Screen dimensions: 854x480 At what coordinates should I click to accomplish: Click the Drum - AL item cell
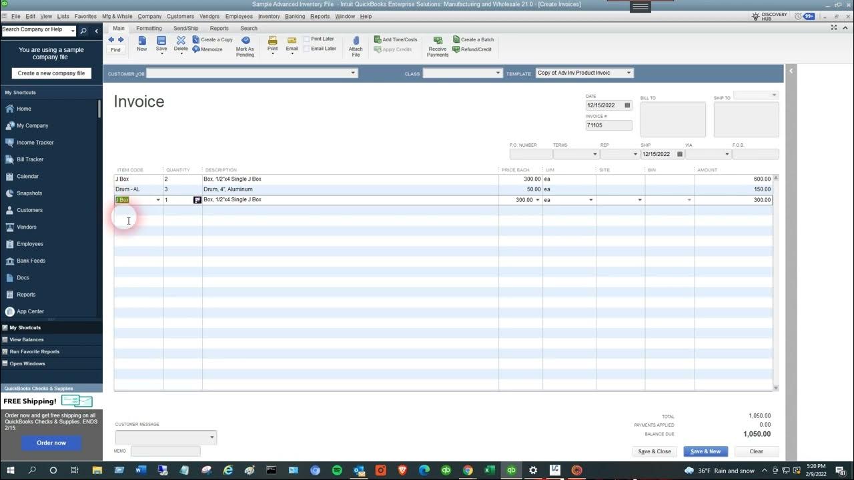pos(138,189)
